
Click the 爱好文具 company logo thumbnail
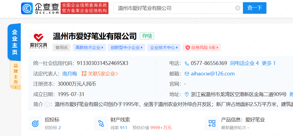tap(39, 41)
